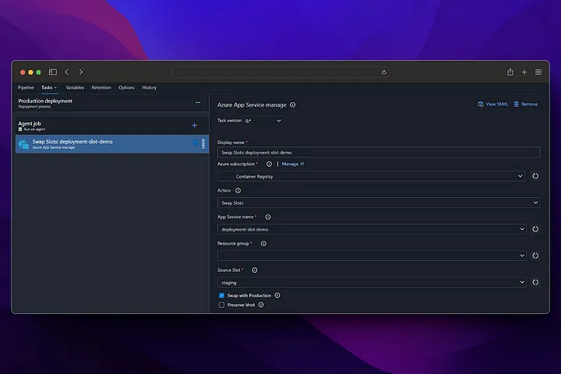561x374 pixels.
Task: Switch to the History tab
Action: coord(149,87)
